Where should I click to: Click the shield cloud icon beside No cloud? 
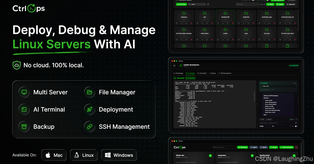16,65
